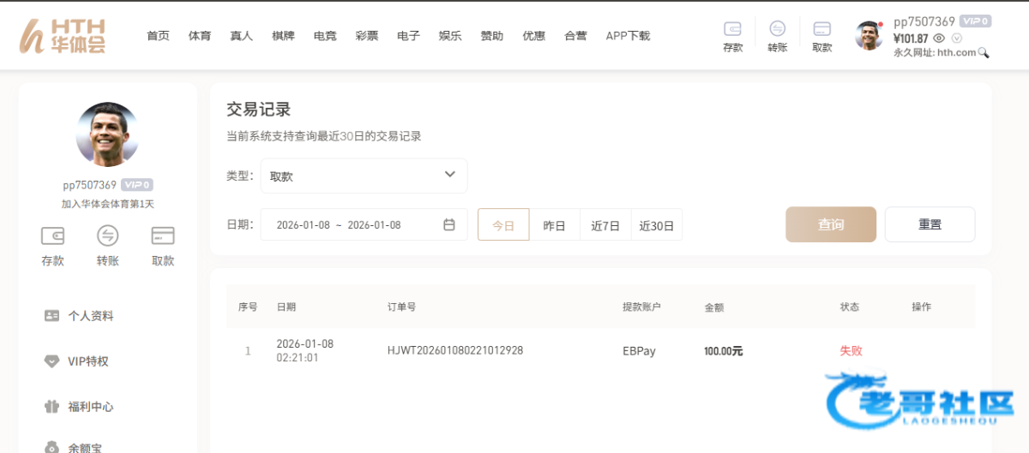
Task: Expand the 类型 dropdown showing 取款
Action: pos(364,176)
